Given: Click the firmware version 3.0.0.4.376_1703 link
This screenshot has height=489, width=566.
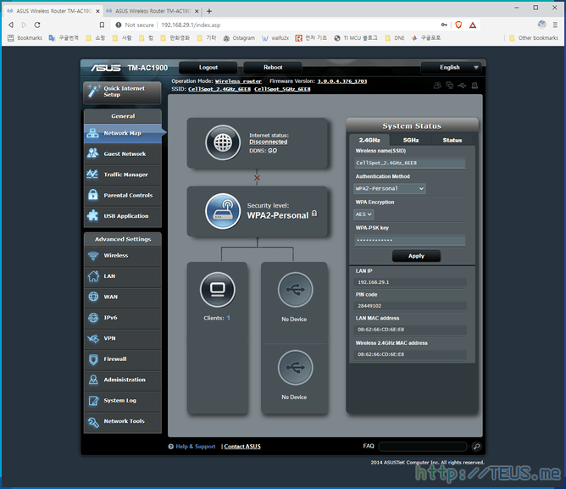Looking at the screenshot, I should click(342, 81).
